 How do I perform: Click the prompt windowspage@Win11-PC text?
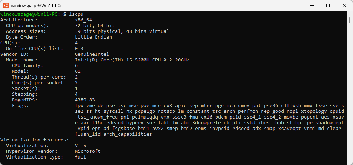pos(29,14)
